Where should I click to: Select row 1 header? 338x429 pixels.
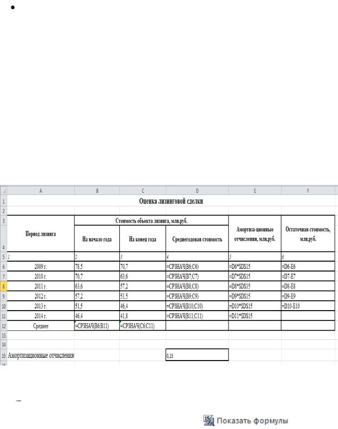click(x=4, y=201)
